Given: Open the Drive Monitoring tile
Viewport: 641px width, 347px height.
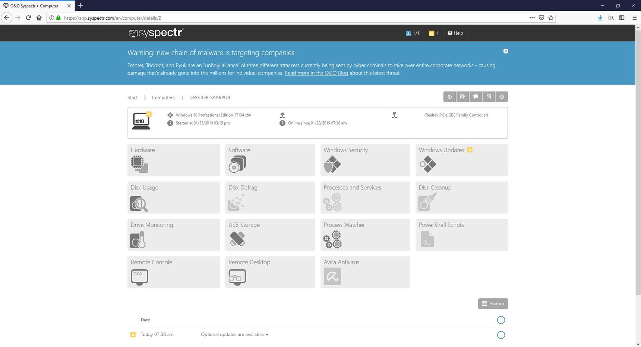Looking at the screenshot, I should pyautogui.click(x=174, y=235).
